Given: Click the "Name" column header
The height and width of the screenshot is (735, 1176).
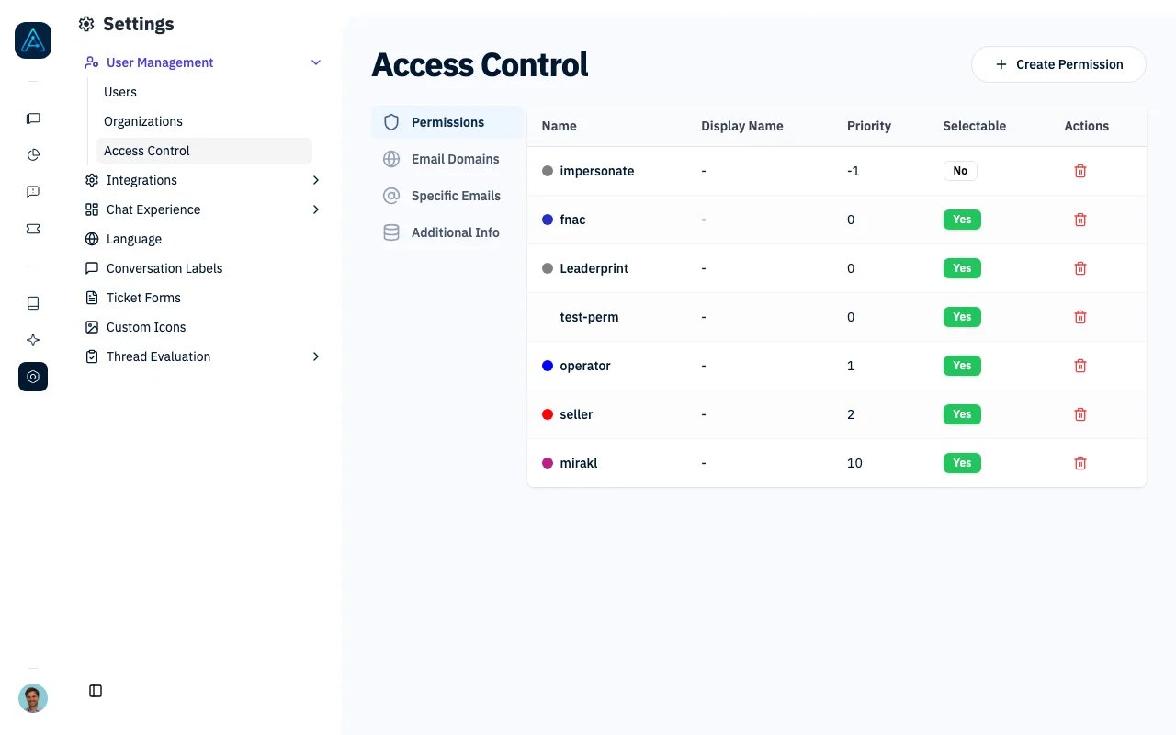Looking at the screenshot, I should (x=559, y=126).
